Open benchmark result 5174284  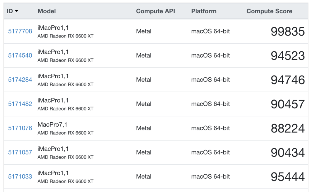point(20,80)
